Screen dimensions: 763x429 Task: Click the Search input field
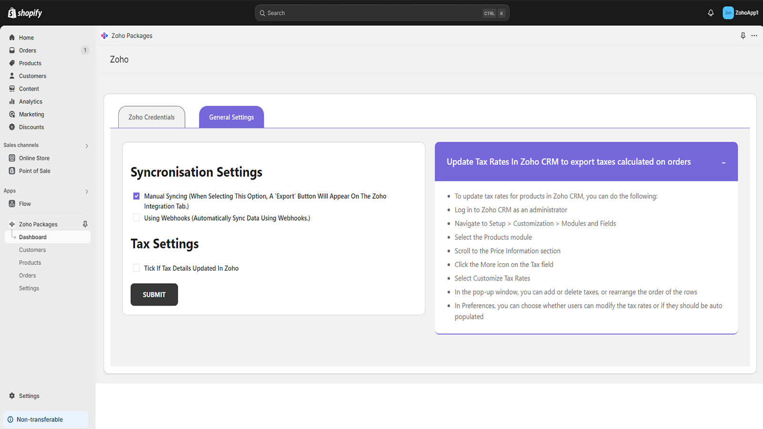click(x=372, y=13)
